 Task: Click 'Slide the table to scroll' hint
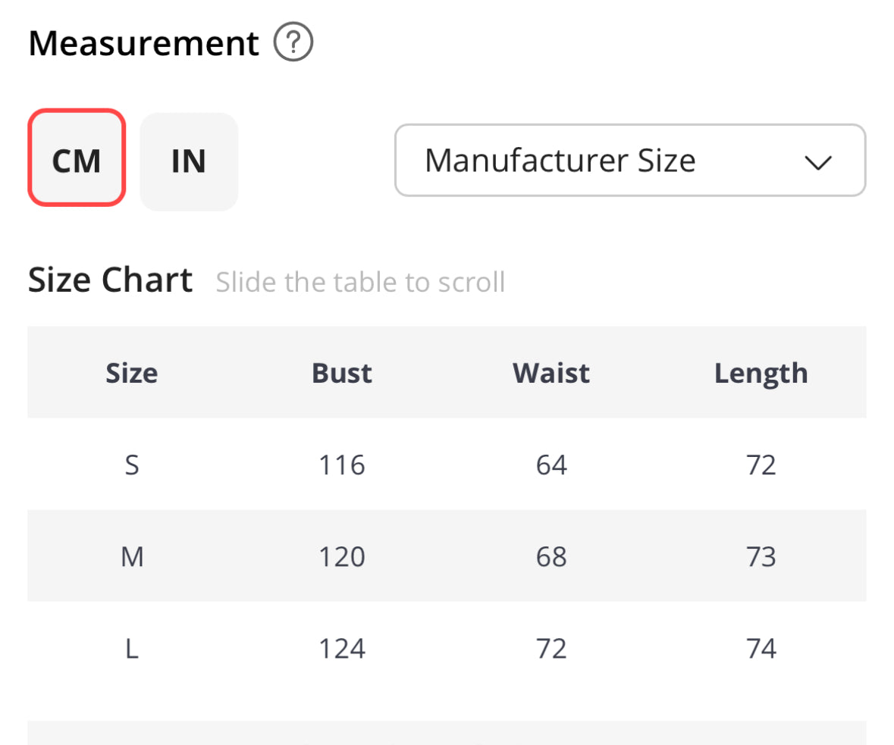[x=360, y=282]
